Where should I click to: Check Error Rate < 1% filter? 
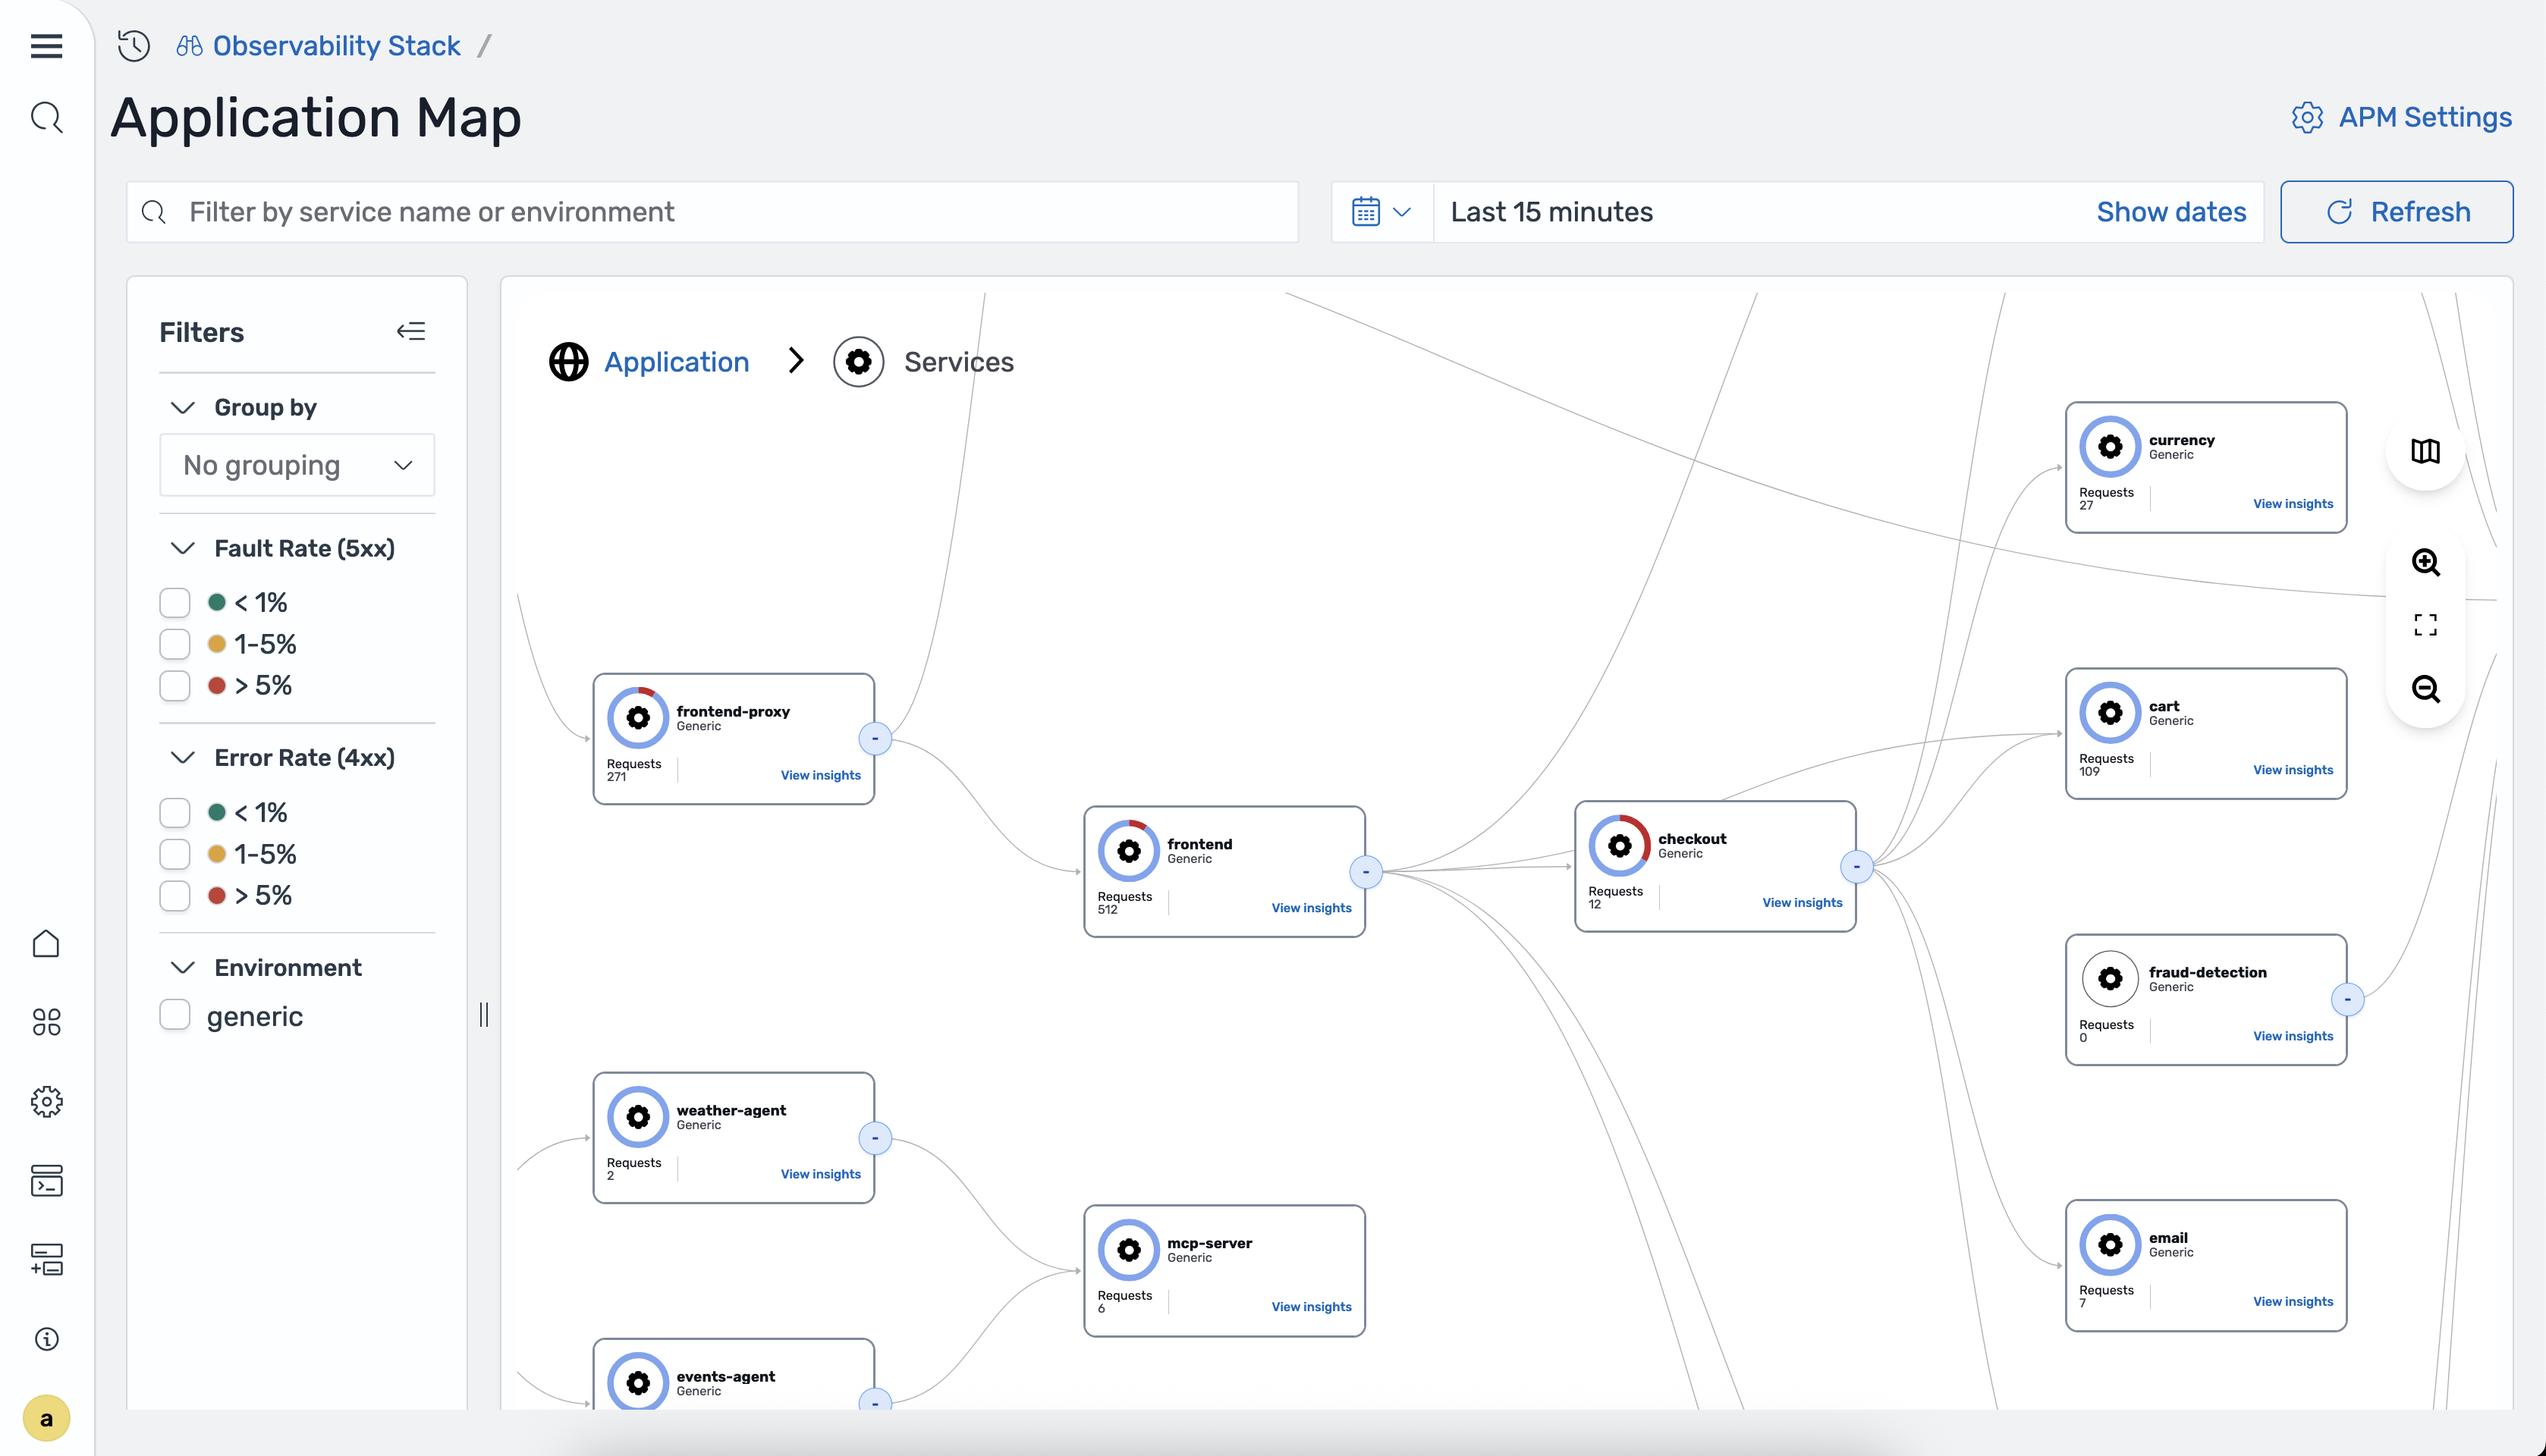pyautogui.click(x=175, y=813)
